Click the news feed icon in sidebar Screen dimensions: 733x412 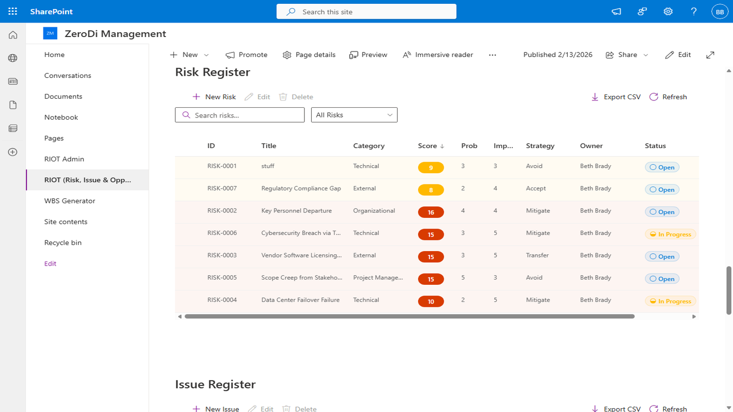pos(12,81)
